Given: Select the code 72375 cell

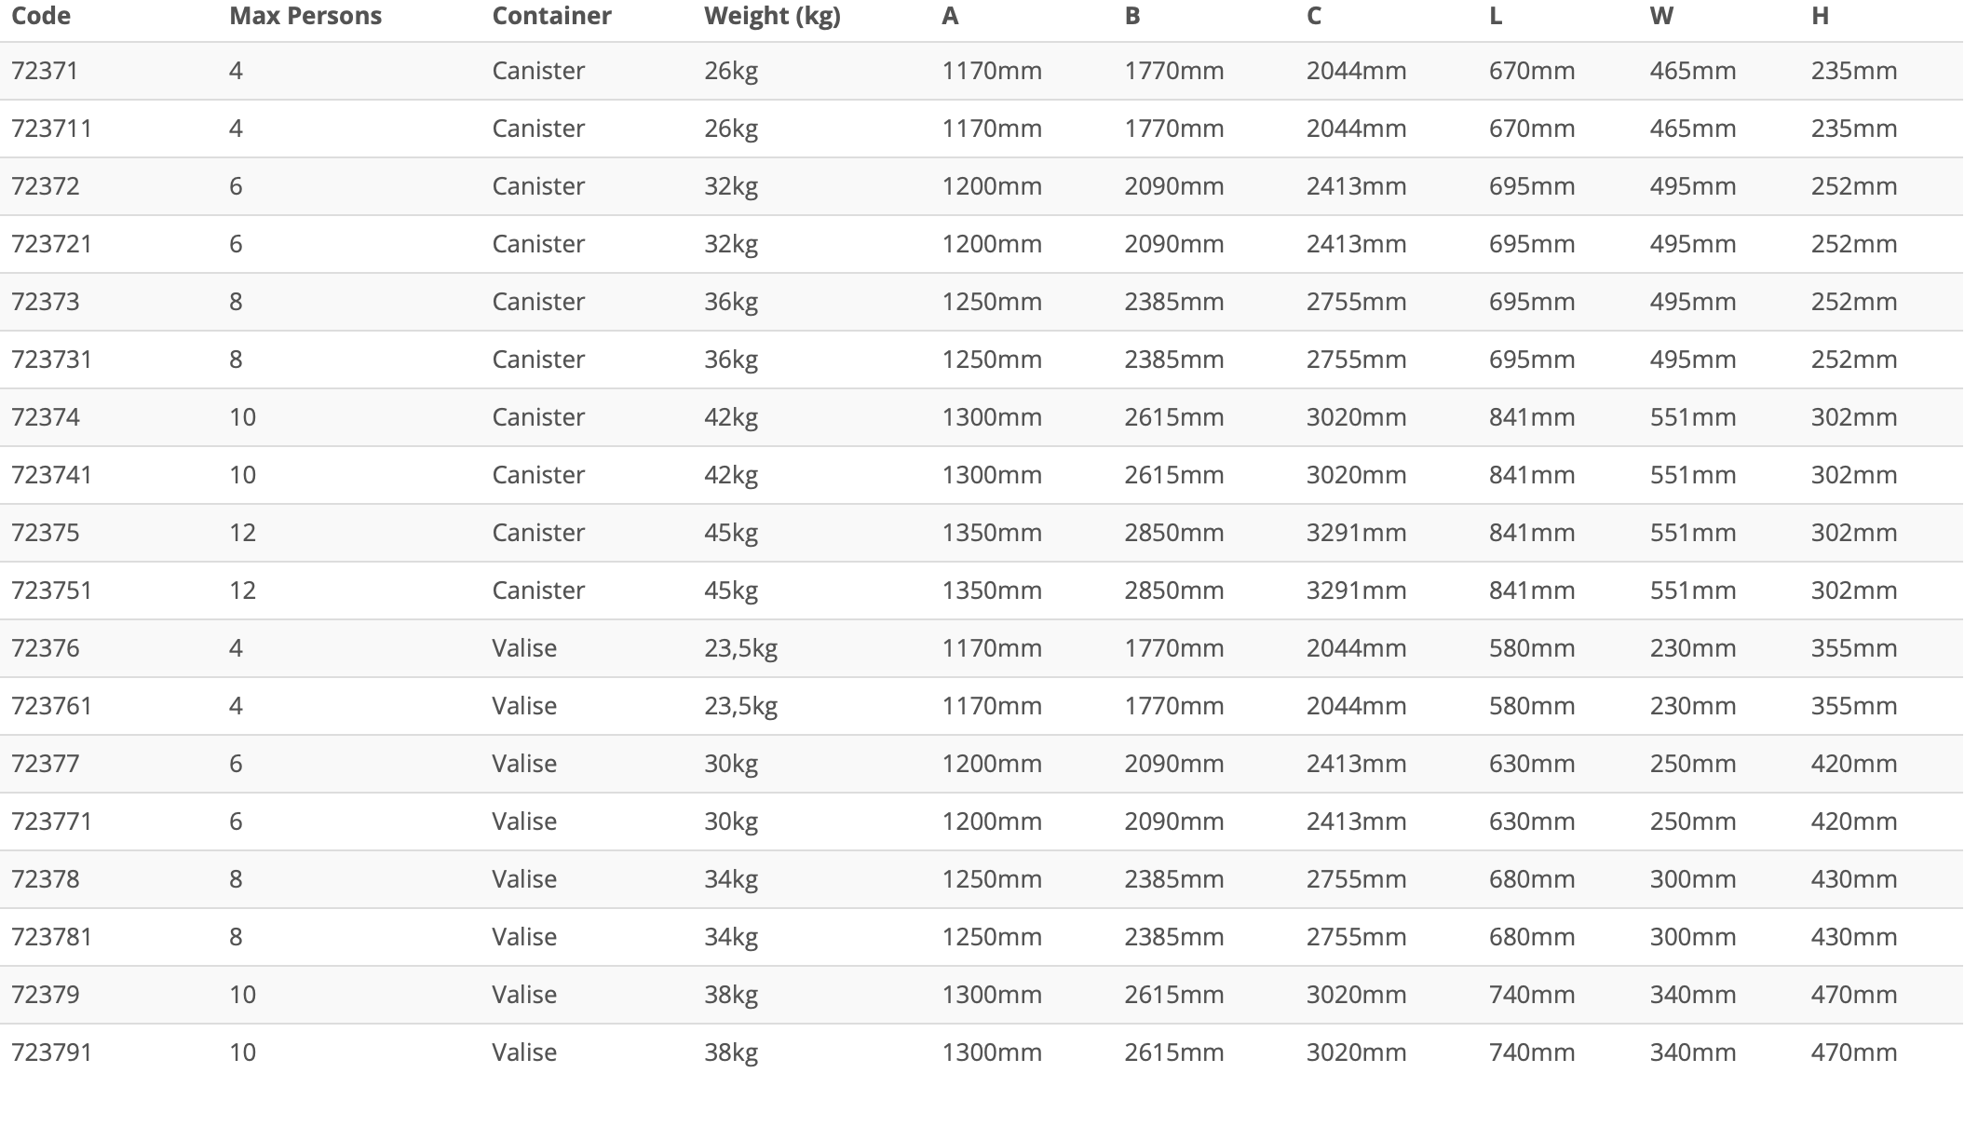Looking at the screenshot, I should click(x=46, y=533).
